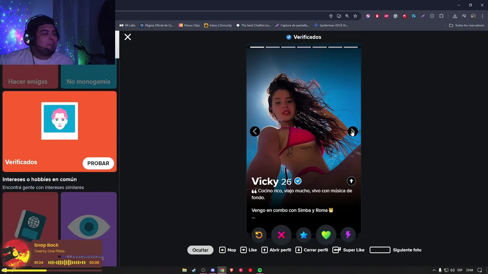Open the browser Downloads icon

tap(455, 16)
